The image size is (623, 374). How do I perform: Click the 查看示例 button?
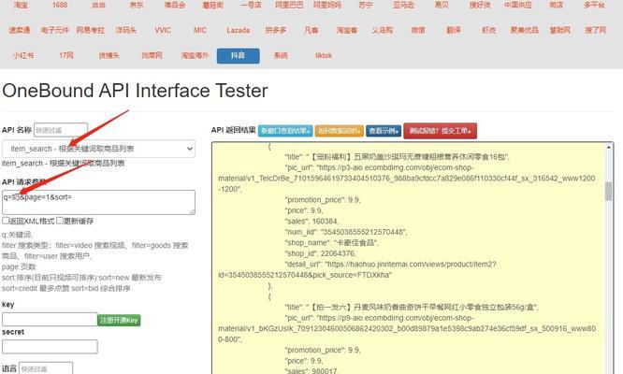pyautogui.click(x=384, y=131)
